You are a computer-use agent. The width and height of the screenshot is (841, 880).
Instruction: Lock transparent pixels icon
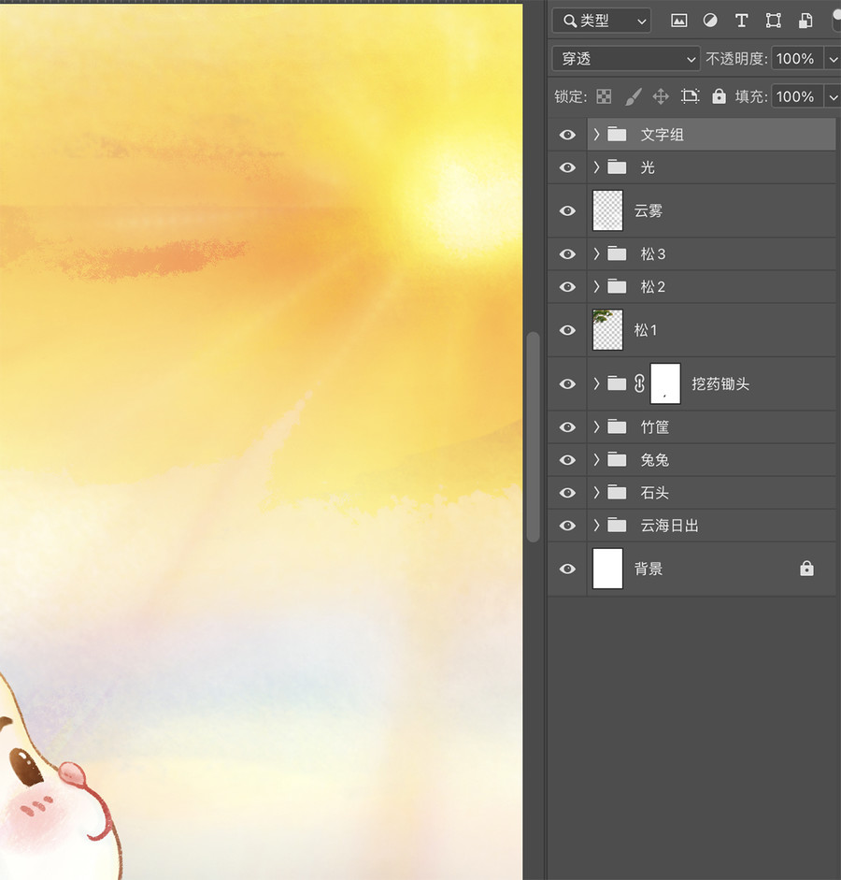coord(604,96)
